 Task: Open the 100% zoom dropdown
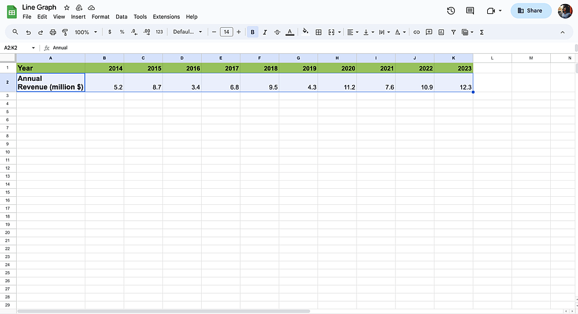tap(86, 32)
